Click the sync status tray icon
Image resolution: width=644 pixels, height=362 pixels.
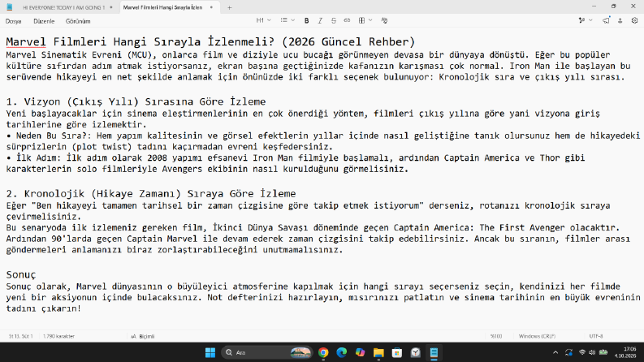tap(568, 352)
